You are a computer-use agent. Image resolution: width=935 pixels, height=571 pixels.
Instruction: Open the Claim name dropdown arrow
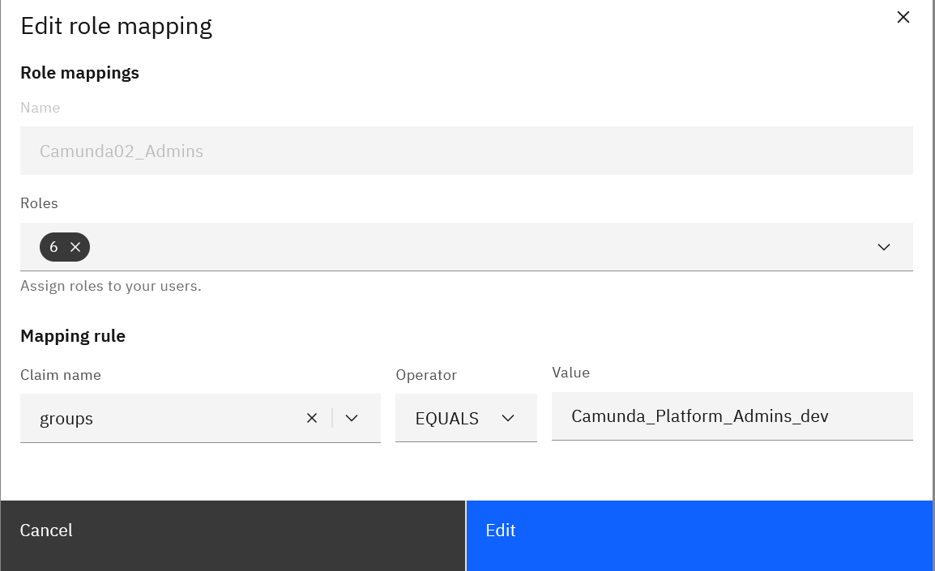(x=352, y=418)
